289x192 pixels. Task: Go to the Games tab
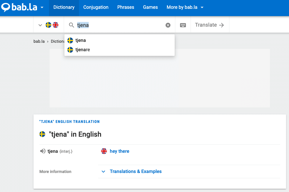tap(150, 7)
